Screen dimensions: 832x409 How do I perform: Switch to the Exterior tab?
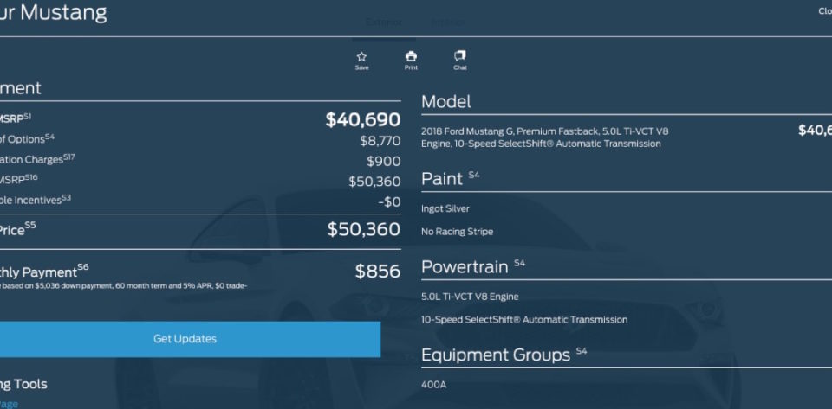384,22
